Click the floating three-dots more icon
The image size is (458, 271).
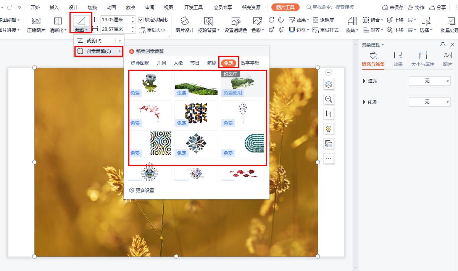(x=329, y=159)
